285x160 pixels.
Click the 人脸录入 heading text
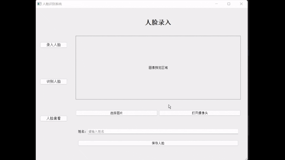(158, 22)
